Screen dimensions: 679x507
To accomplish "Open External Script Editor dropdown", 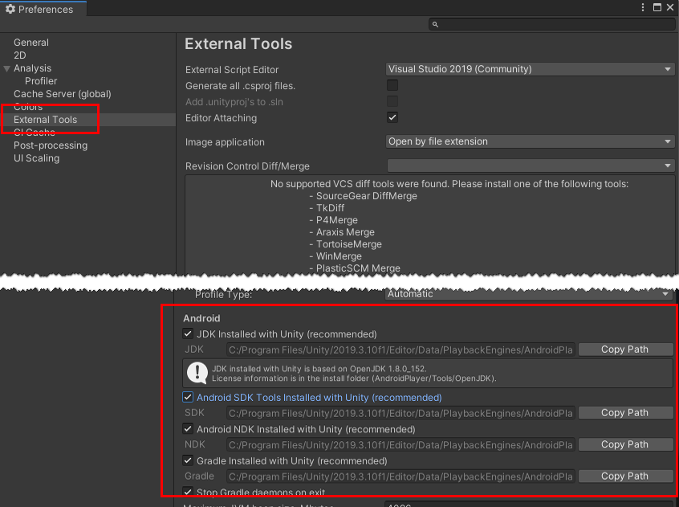I will click(530, 69).
